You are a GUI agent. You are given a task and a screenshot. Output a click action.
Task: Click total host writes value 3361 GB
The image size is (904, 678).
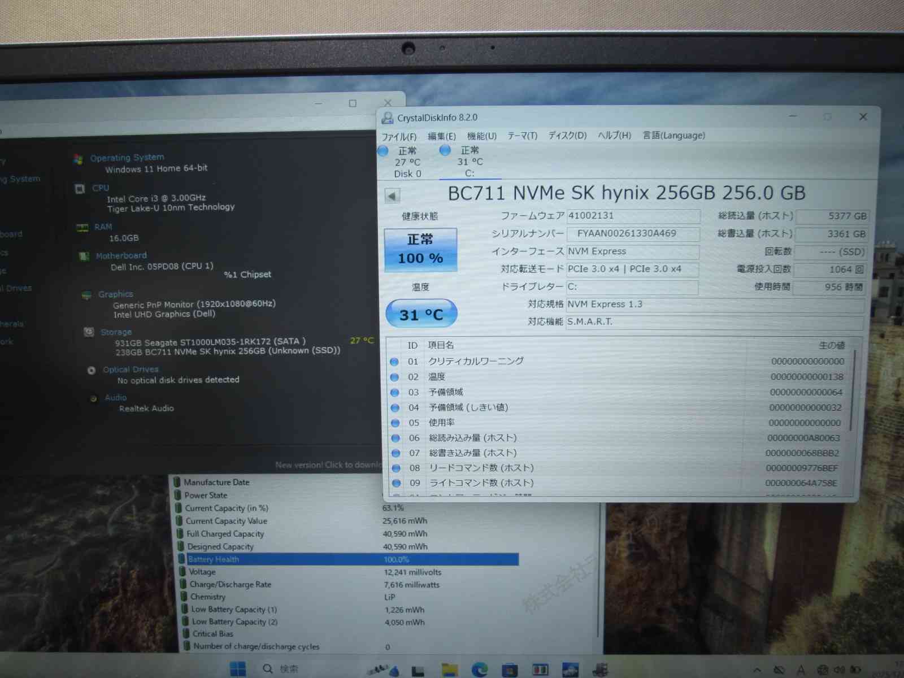click(832, 234)
